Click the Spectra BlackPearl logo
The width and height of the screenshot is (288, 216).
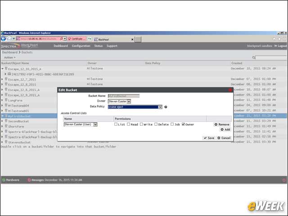tap(19, 46)
